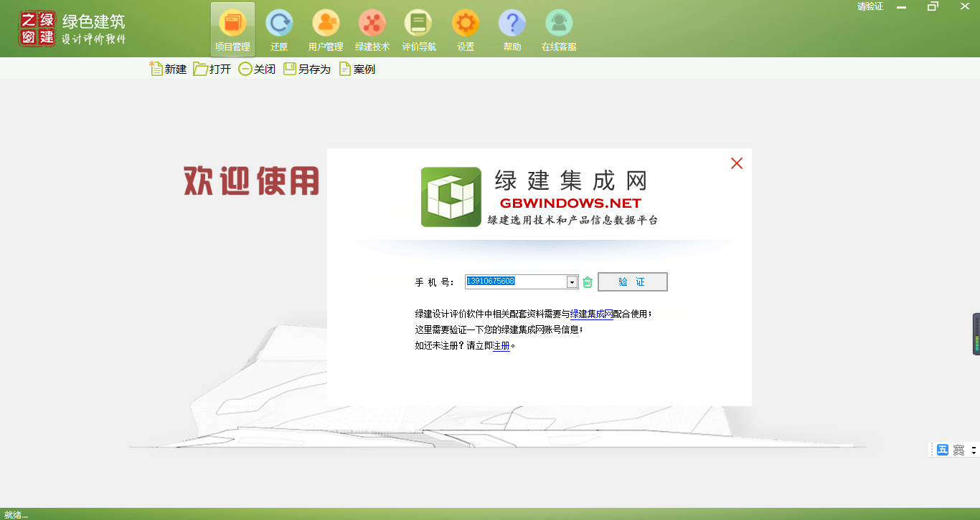Click the side meter widget at right edge

(x=976, y=334)
